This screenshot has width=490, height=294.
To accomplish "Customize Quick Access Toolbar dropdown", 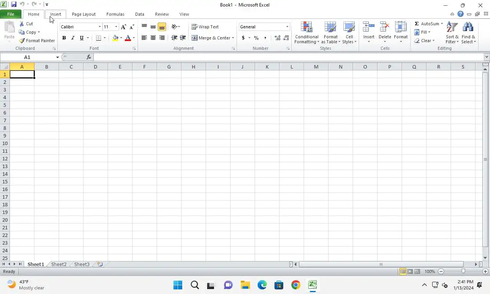I will (47, 5).
